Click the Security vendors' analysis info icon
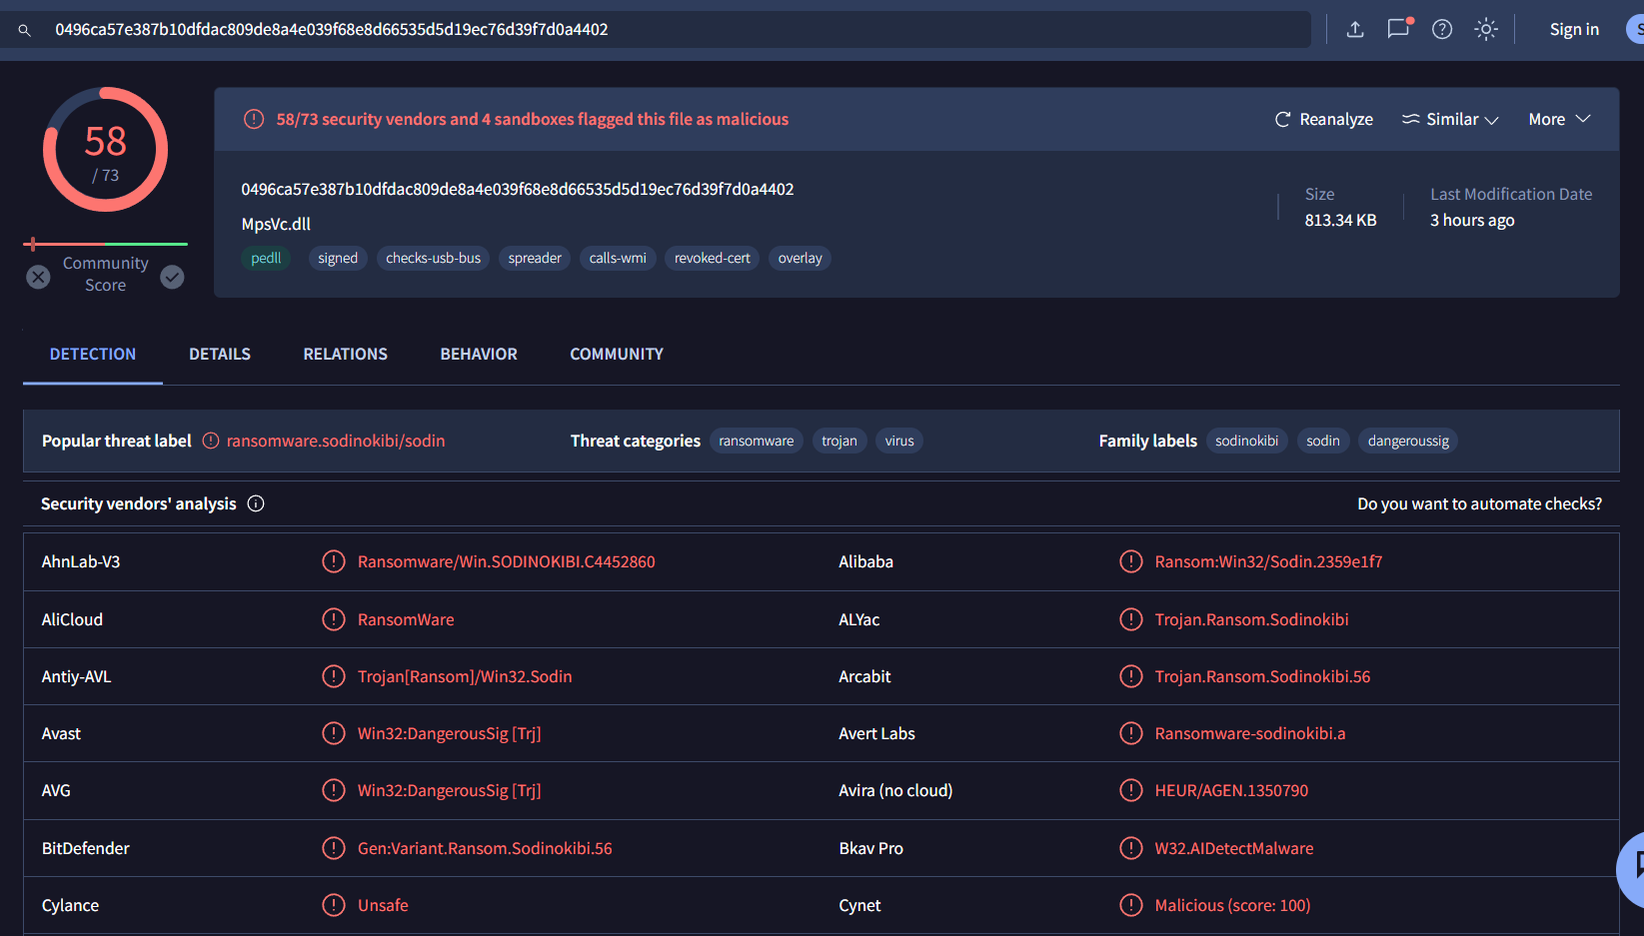The height and width of the screenshot is (936, 1644). click(256, 503)
